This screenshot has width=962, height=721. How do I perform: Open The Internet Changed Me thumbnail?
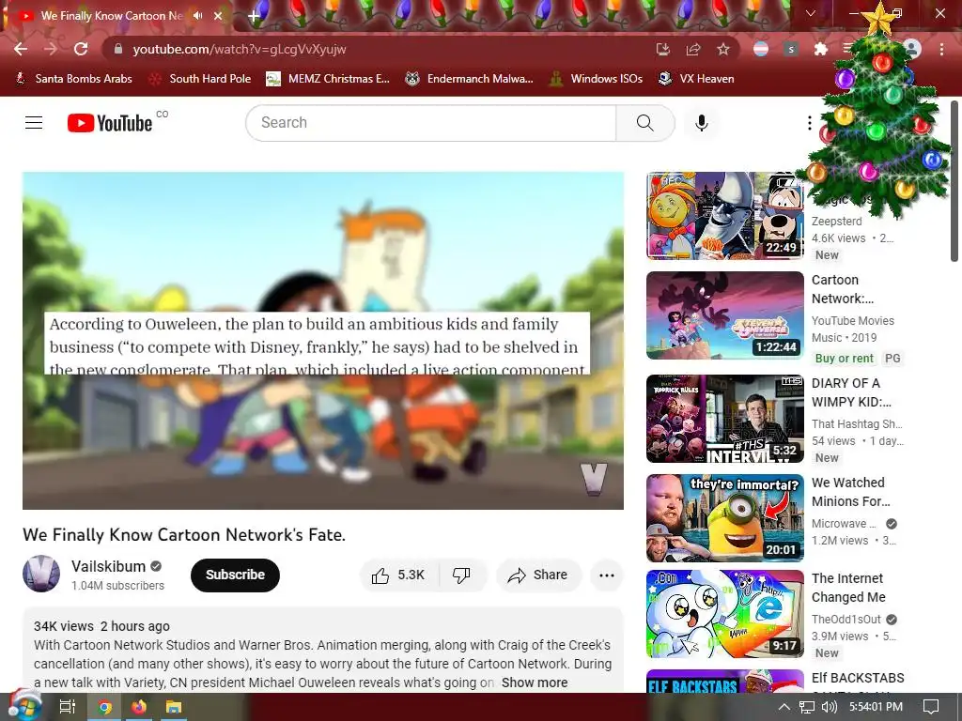tap(724, 614)
